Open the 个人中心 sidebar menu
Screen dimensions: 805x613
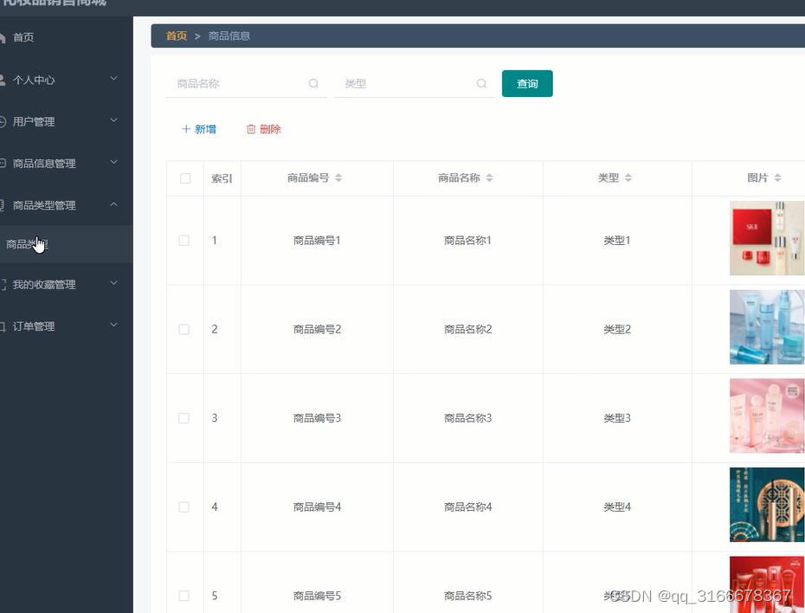coord(67,80)
